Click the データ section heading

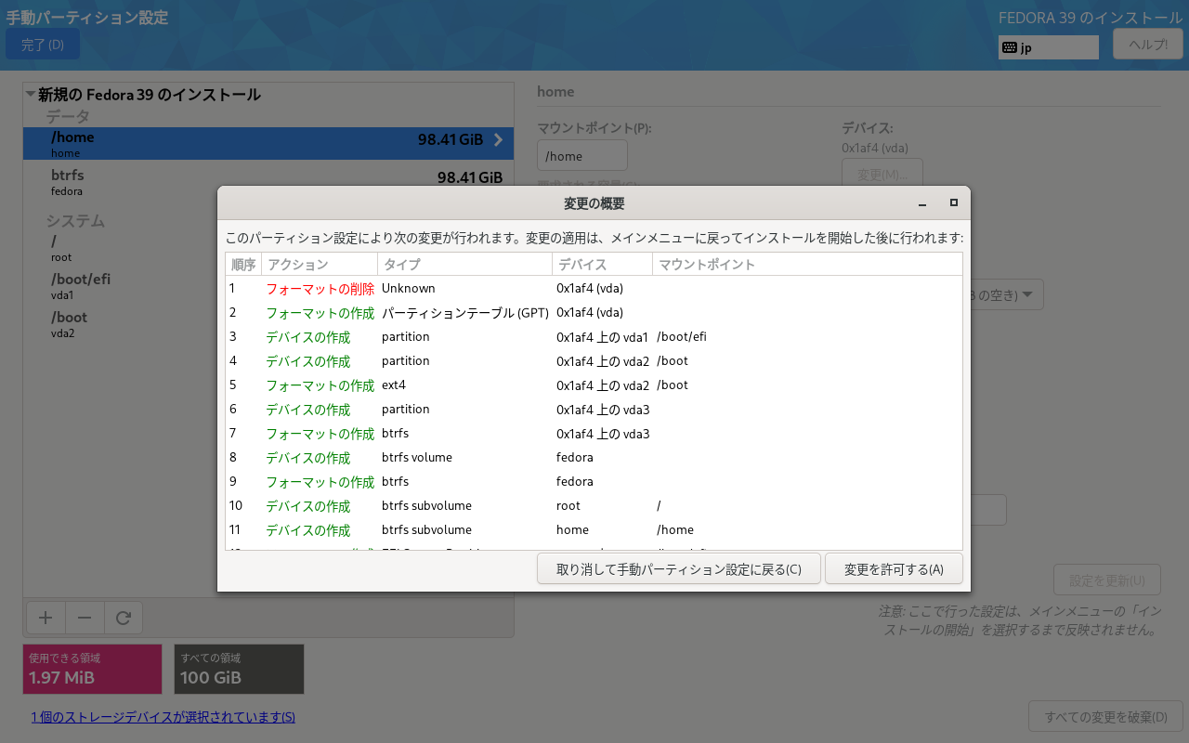point(69,116)
